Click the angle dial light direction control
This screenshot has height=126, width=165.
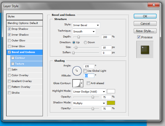(x=77, y=71)
